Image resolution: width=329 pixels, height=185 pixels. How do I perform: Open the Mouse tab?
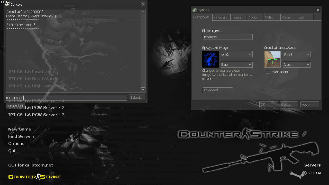(x=238, y=17)
